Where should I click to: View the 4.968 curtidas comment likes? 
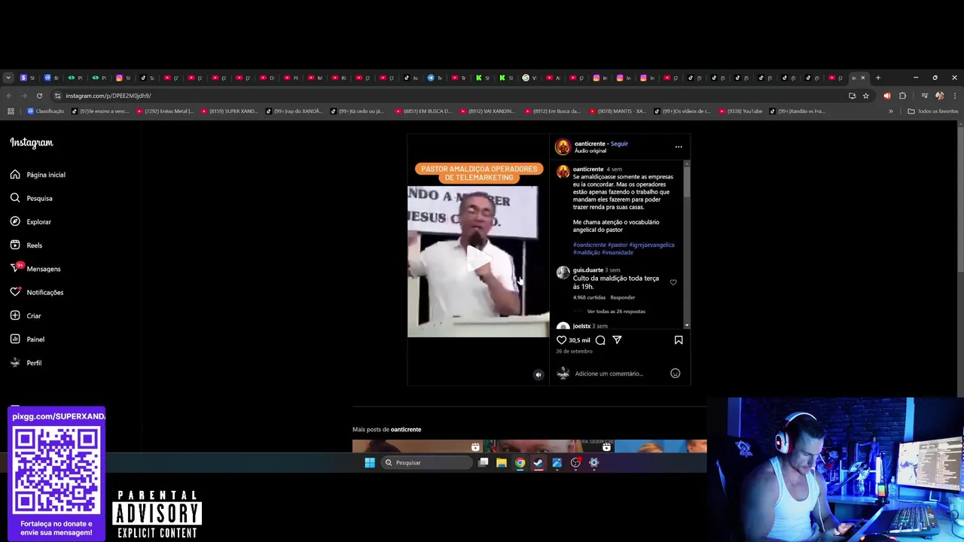coord(589,297)
